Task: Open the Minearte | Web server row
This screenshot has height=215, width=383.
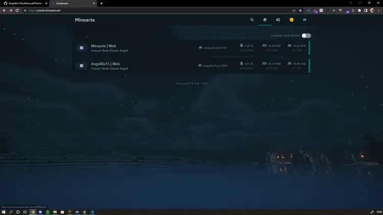Action: pos(193,48)
